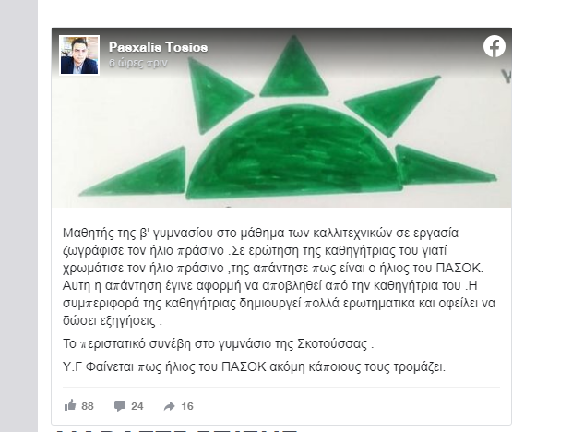Click the gray strip left of the page
The image size is (584, 432).
(x=18, y=216)
